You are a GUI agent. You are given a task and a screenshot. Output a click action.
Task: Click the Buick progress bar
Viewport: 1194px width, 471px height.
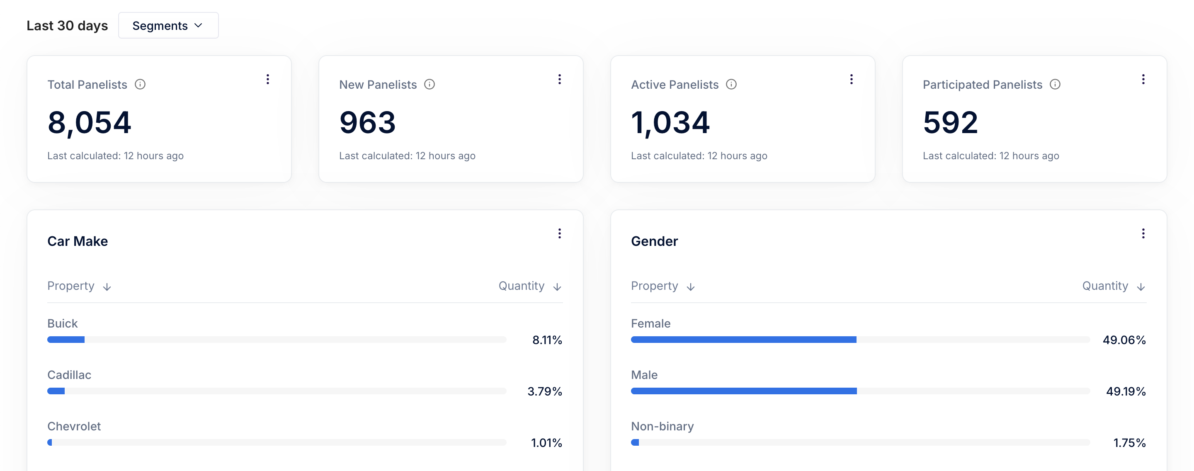(x=277, y=340)
